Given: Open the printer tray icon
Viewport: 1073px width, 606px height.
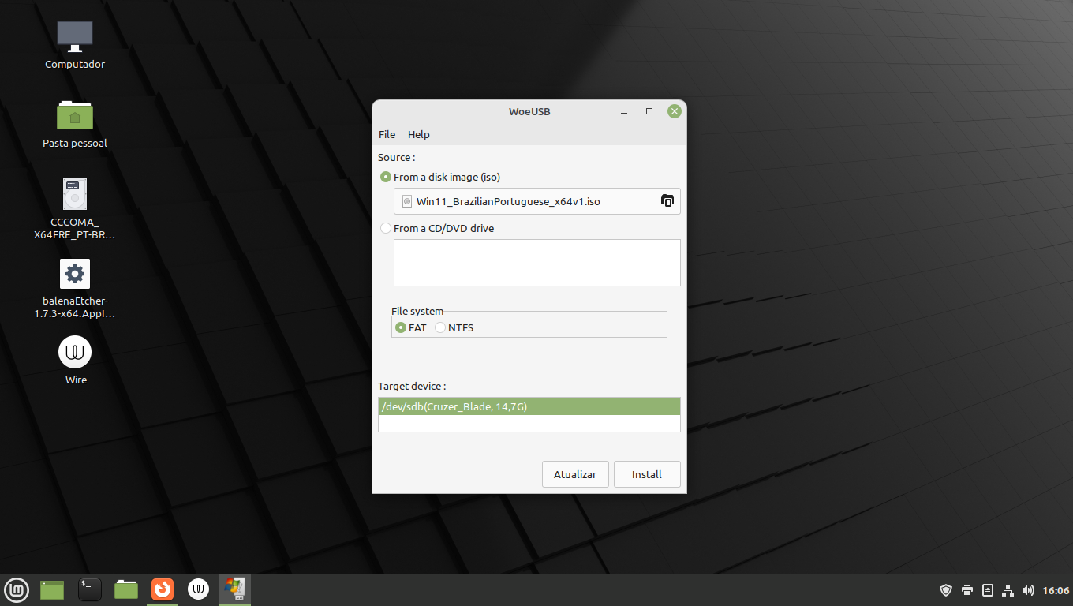Looking at the screenshot, I should [967, 590].
